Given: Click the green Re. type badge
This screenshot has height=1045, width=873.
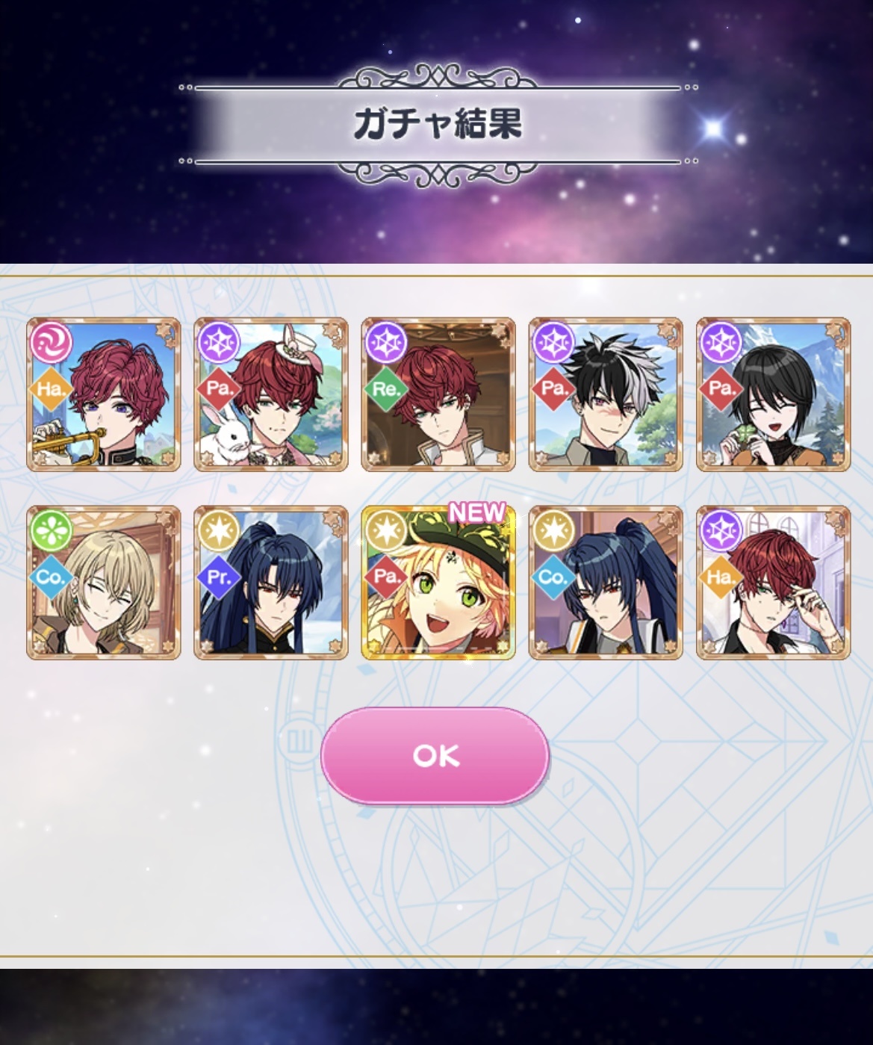Looking at the screenshot, I should point(385,388).
